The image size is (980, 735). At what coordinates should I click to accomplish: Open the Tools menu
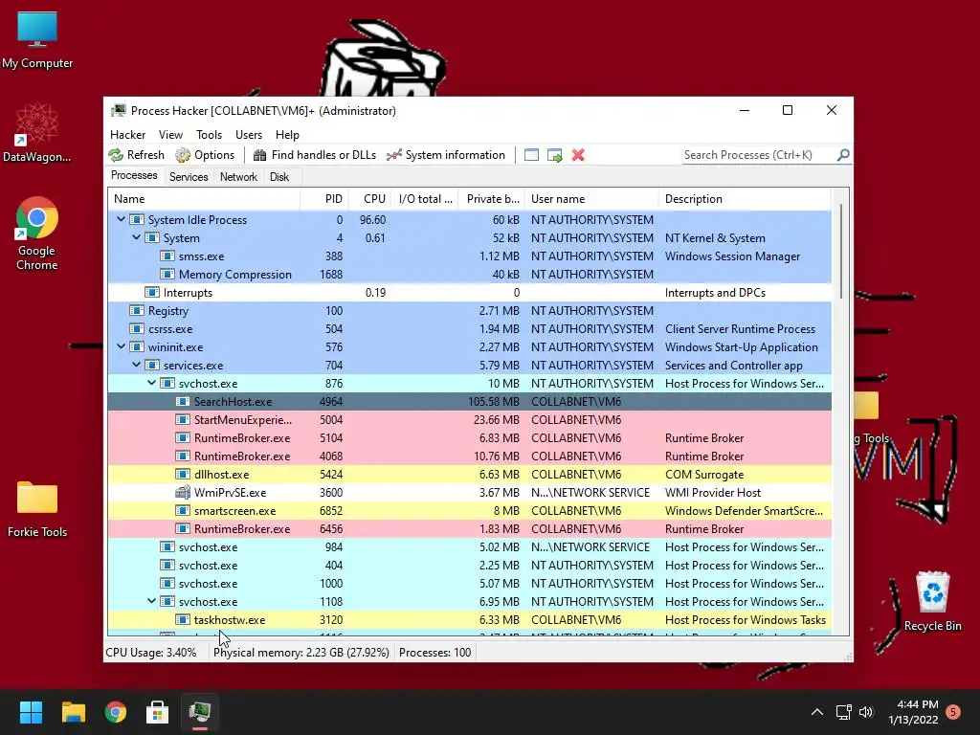(209, 135)
